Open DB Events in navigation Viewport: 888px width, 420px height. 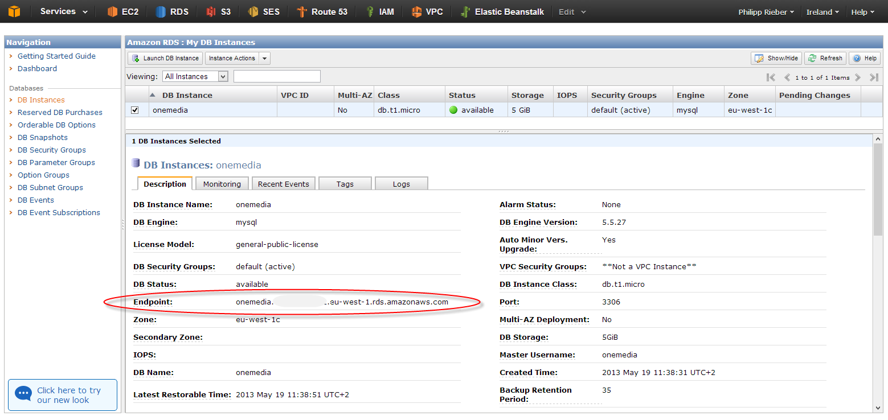coord(36,200)
